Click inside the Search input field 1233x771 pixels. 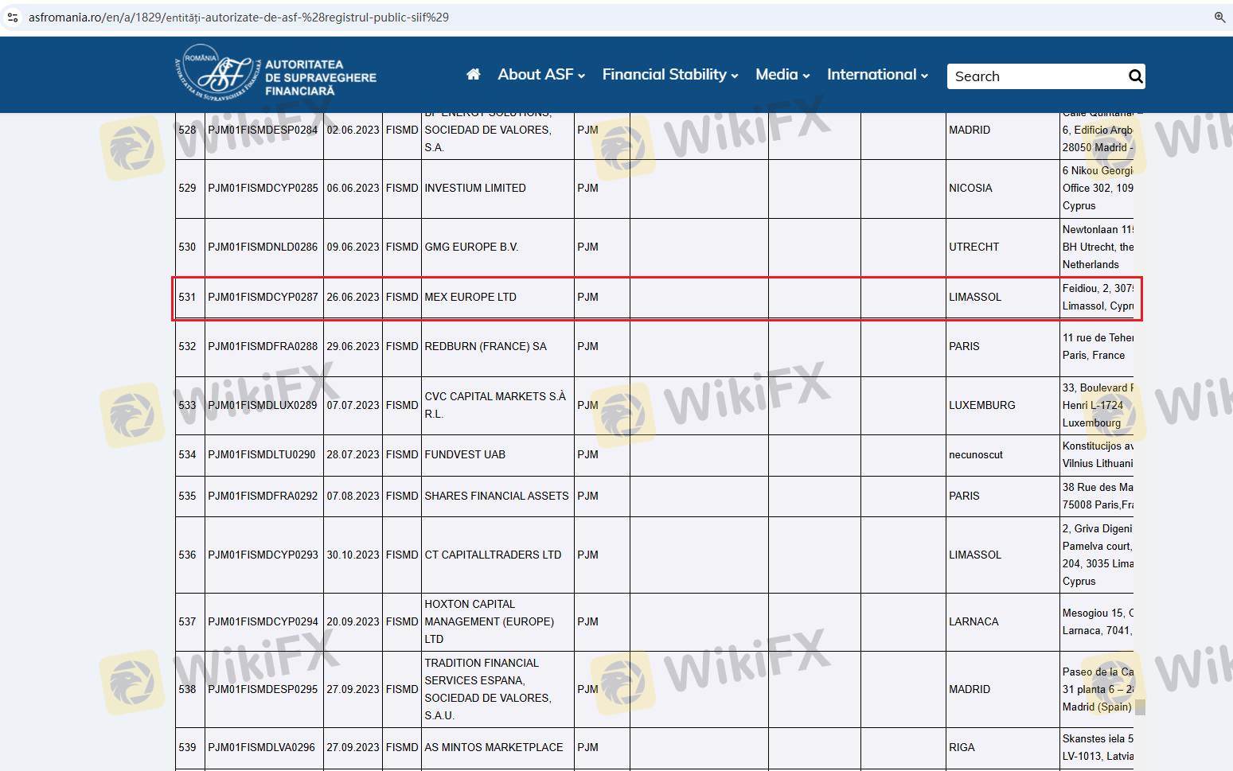point(1035,76)
